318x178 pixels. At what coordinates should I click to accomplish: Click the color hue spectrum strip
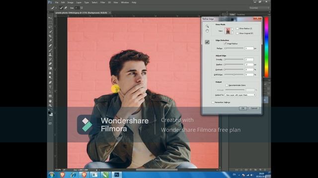(x=266, y=47)
